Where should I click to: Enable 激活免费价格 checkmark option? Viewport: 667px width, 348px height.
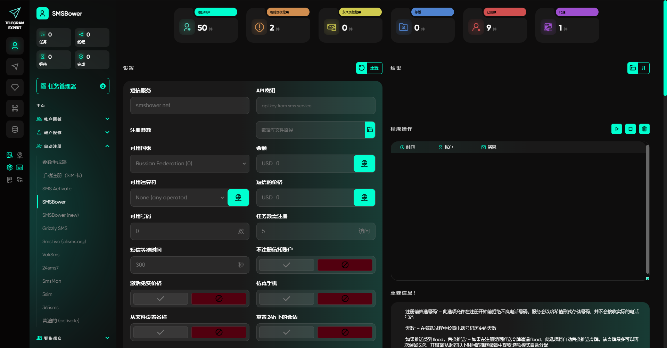pyautogui.click(x=160, y=299)
